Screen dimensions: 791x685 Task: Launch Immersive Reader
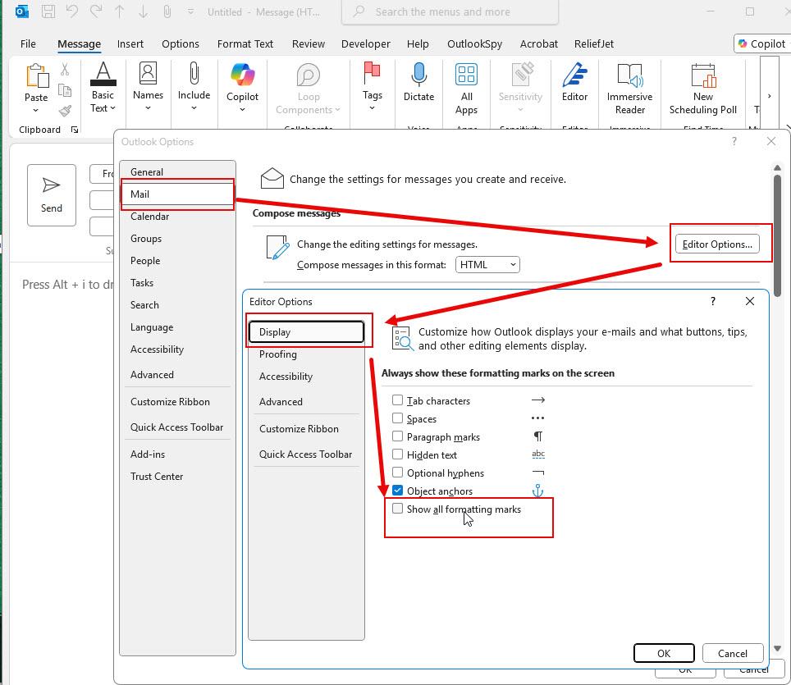tap(629, 89)
